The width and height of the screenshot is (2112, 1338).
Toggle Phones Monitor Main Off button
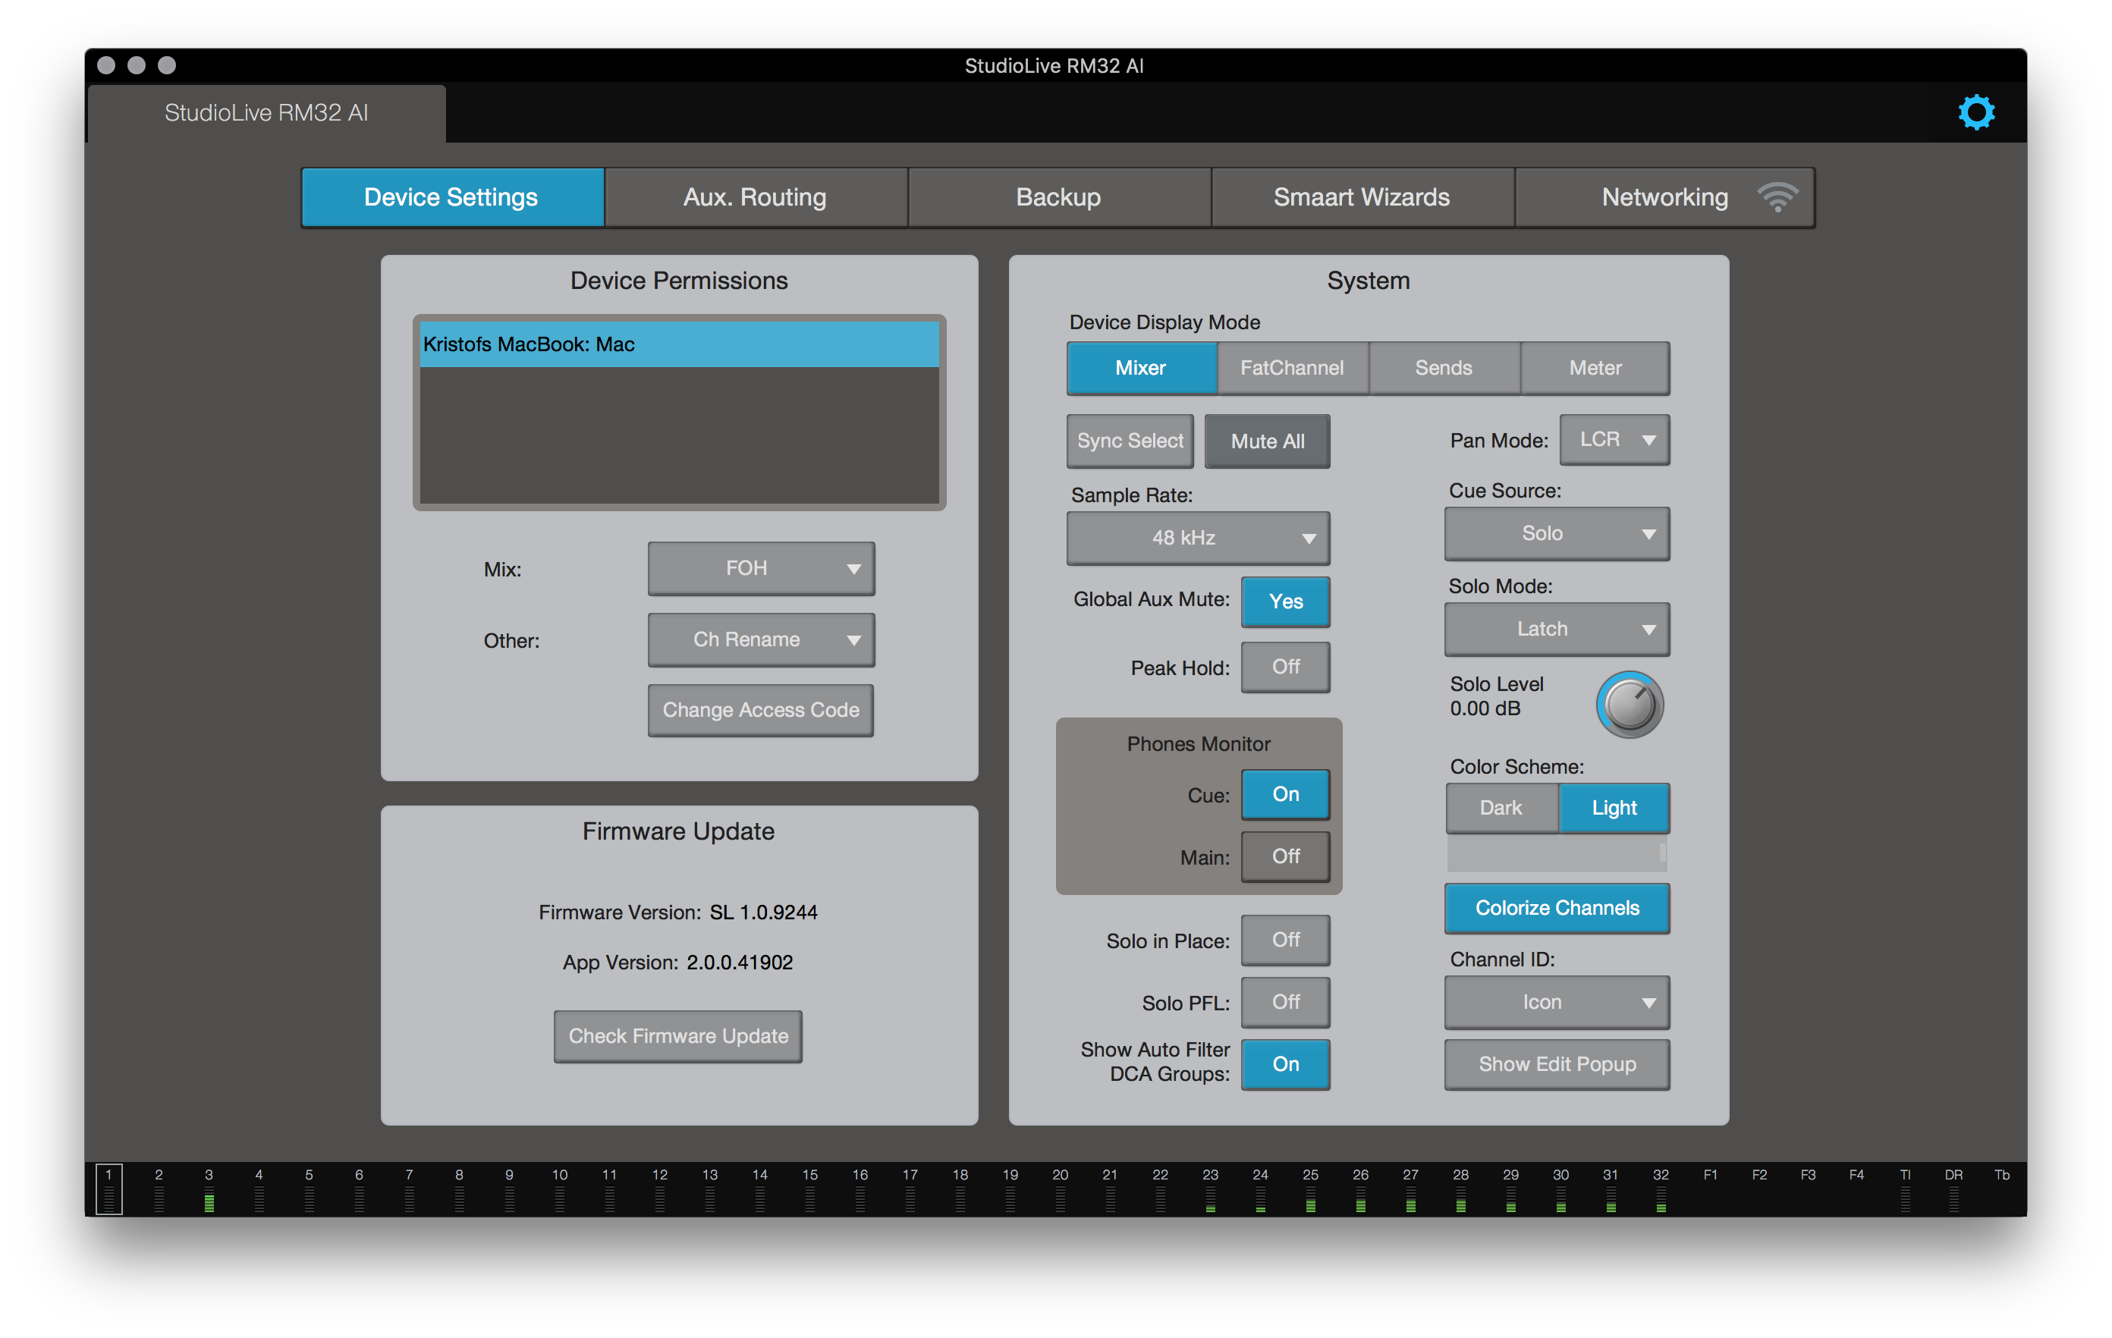coord(1286,856)
